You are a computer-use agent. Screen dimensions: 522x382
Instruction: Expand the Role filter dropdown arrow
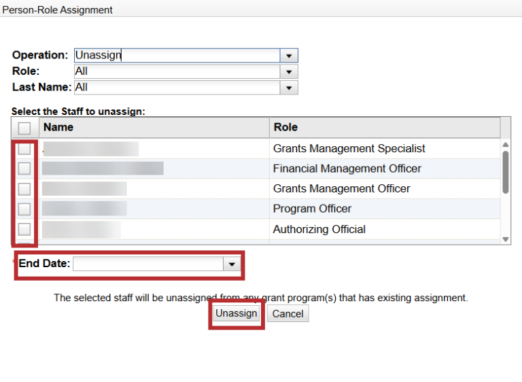290,71
